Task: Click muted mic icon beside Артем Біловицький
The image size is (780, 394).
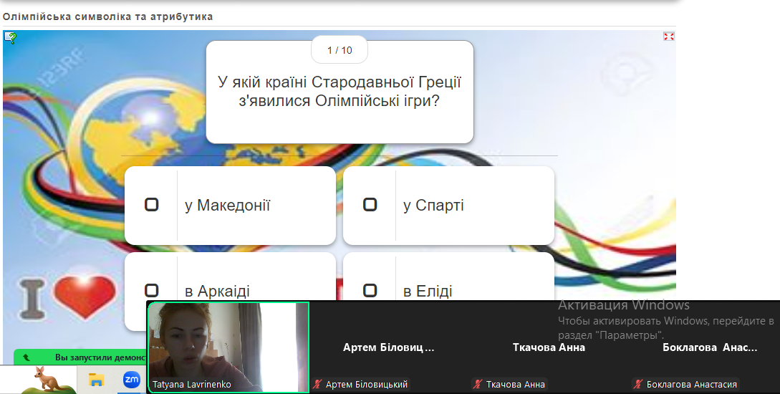Action: tap(318, 384)
